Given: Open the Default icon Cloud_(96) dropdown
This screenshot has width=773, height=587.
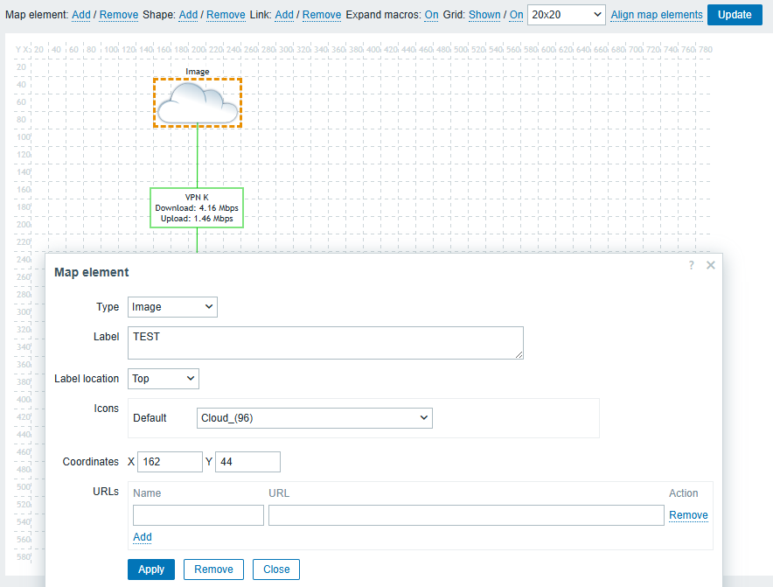Looking at the screenshot, I should 315,418.
